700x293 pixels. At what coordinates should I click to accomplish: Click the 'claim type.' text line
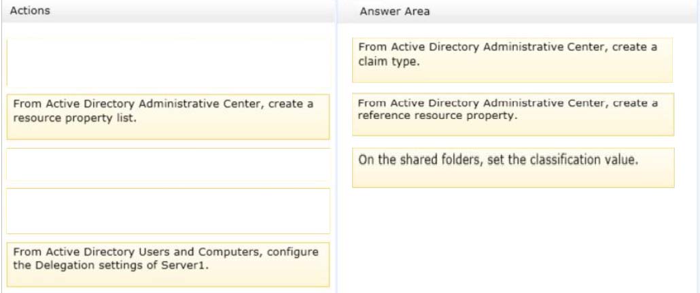click(x=389, y=62)
